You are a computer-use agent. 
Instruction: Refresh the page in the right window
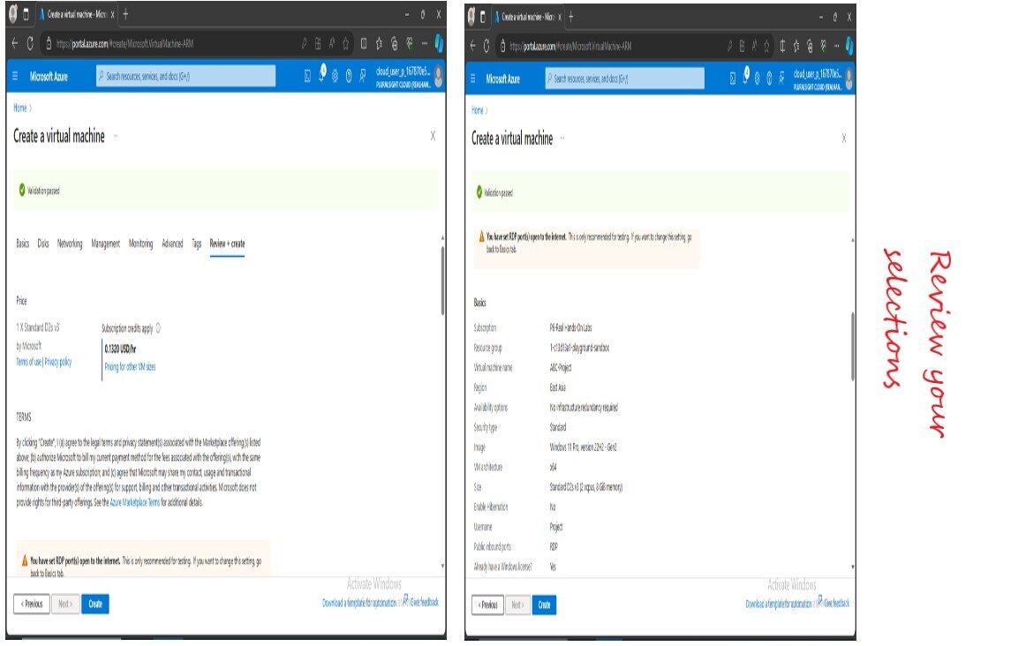click(486, 45)
